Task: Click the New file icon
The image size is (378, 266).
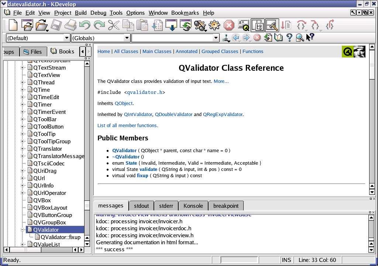Action: tap(13, 25)
